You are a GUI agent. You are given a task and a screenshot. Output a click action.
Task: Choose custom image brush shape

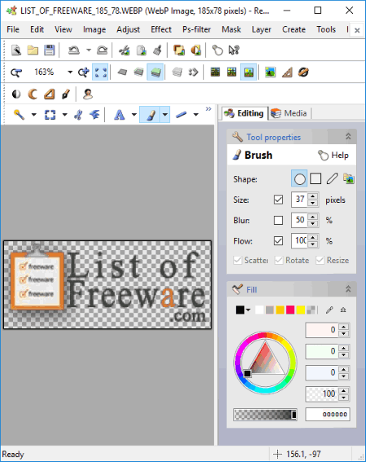(348, 178)
